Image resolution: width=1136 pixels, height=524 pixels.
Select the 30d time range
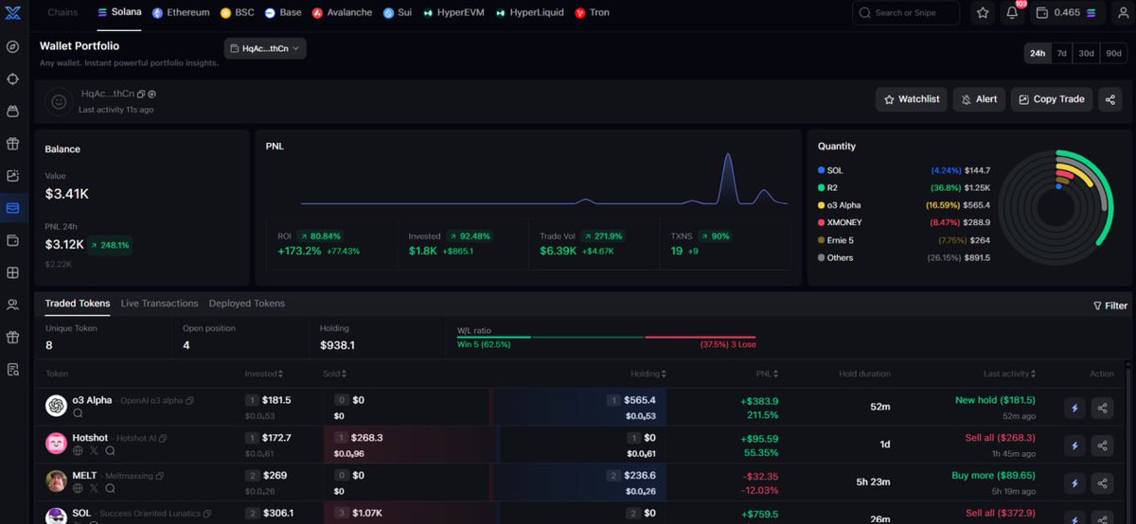pyautogui.click(x=1087, y=53)
